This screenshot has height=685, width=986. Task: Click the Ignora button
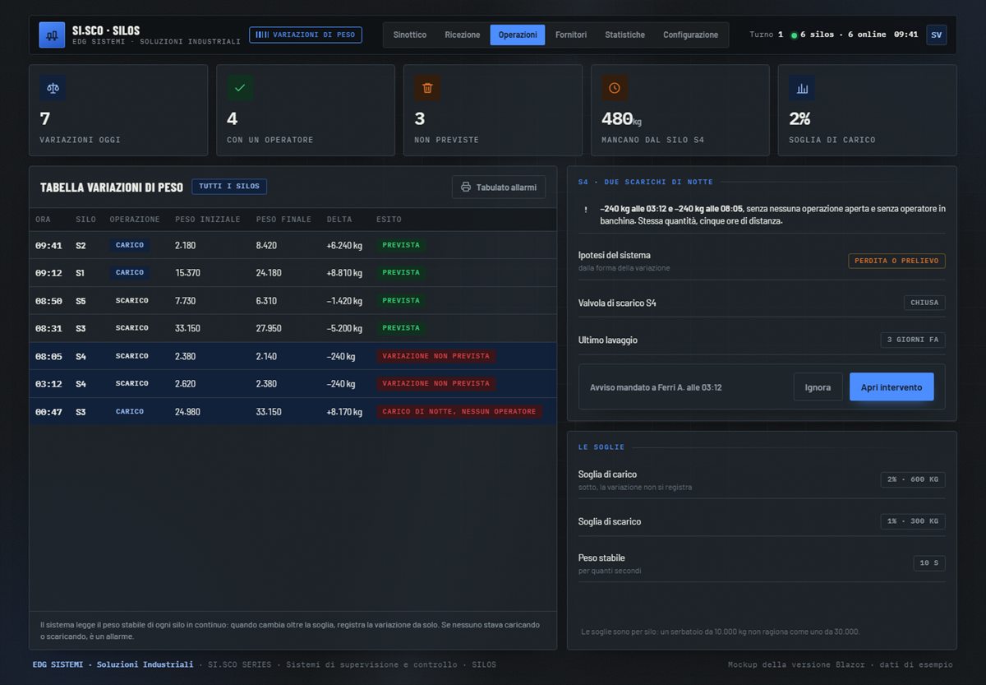818,387
